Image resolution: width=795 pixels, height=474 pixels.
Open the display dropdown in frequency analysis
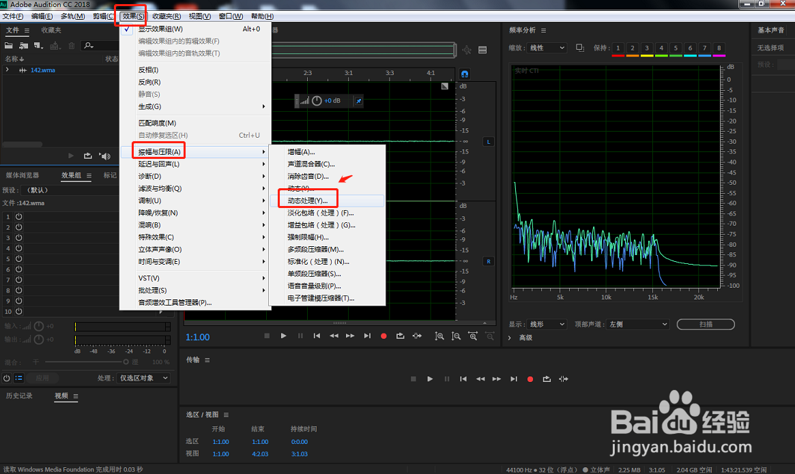pos(547,324)
